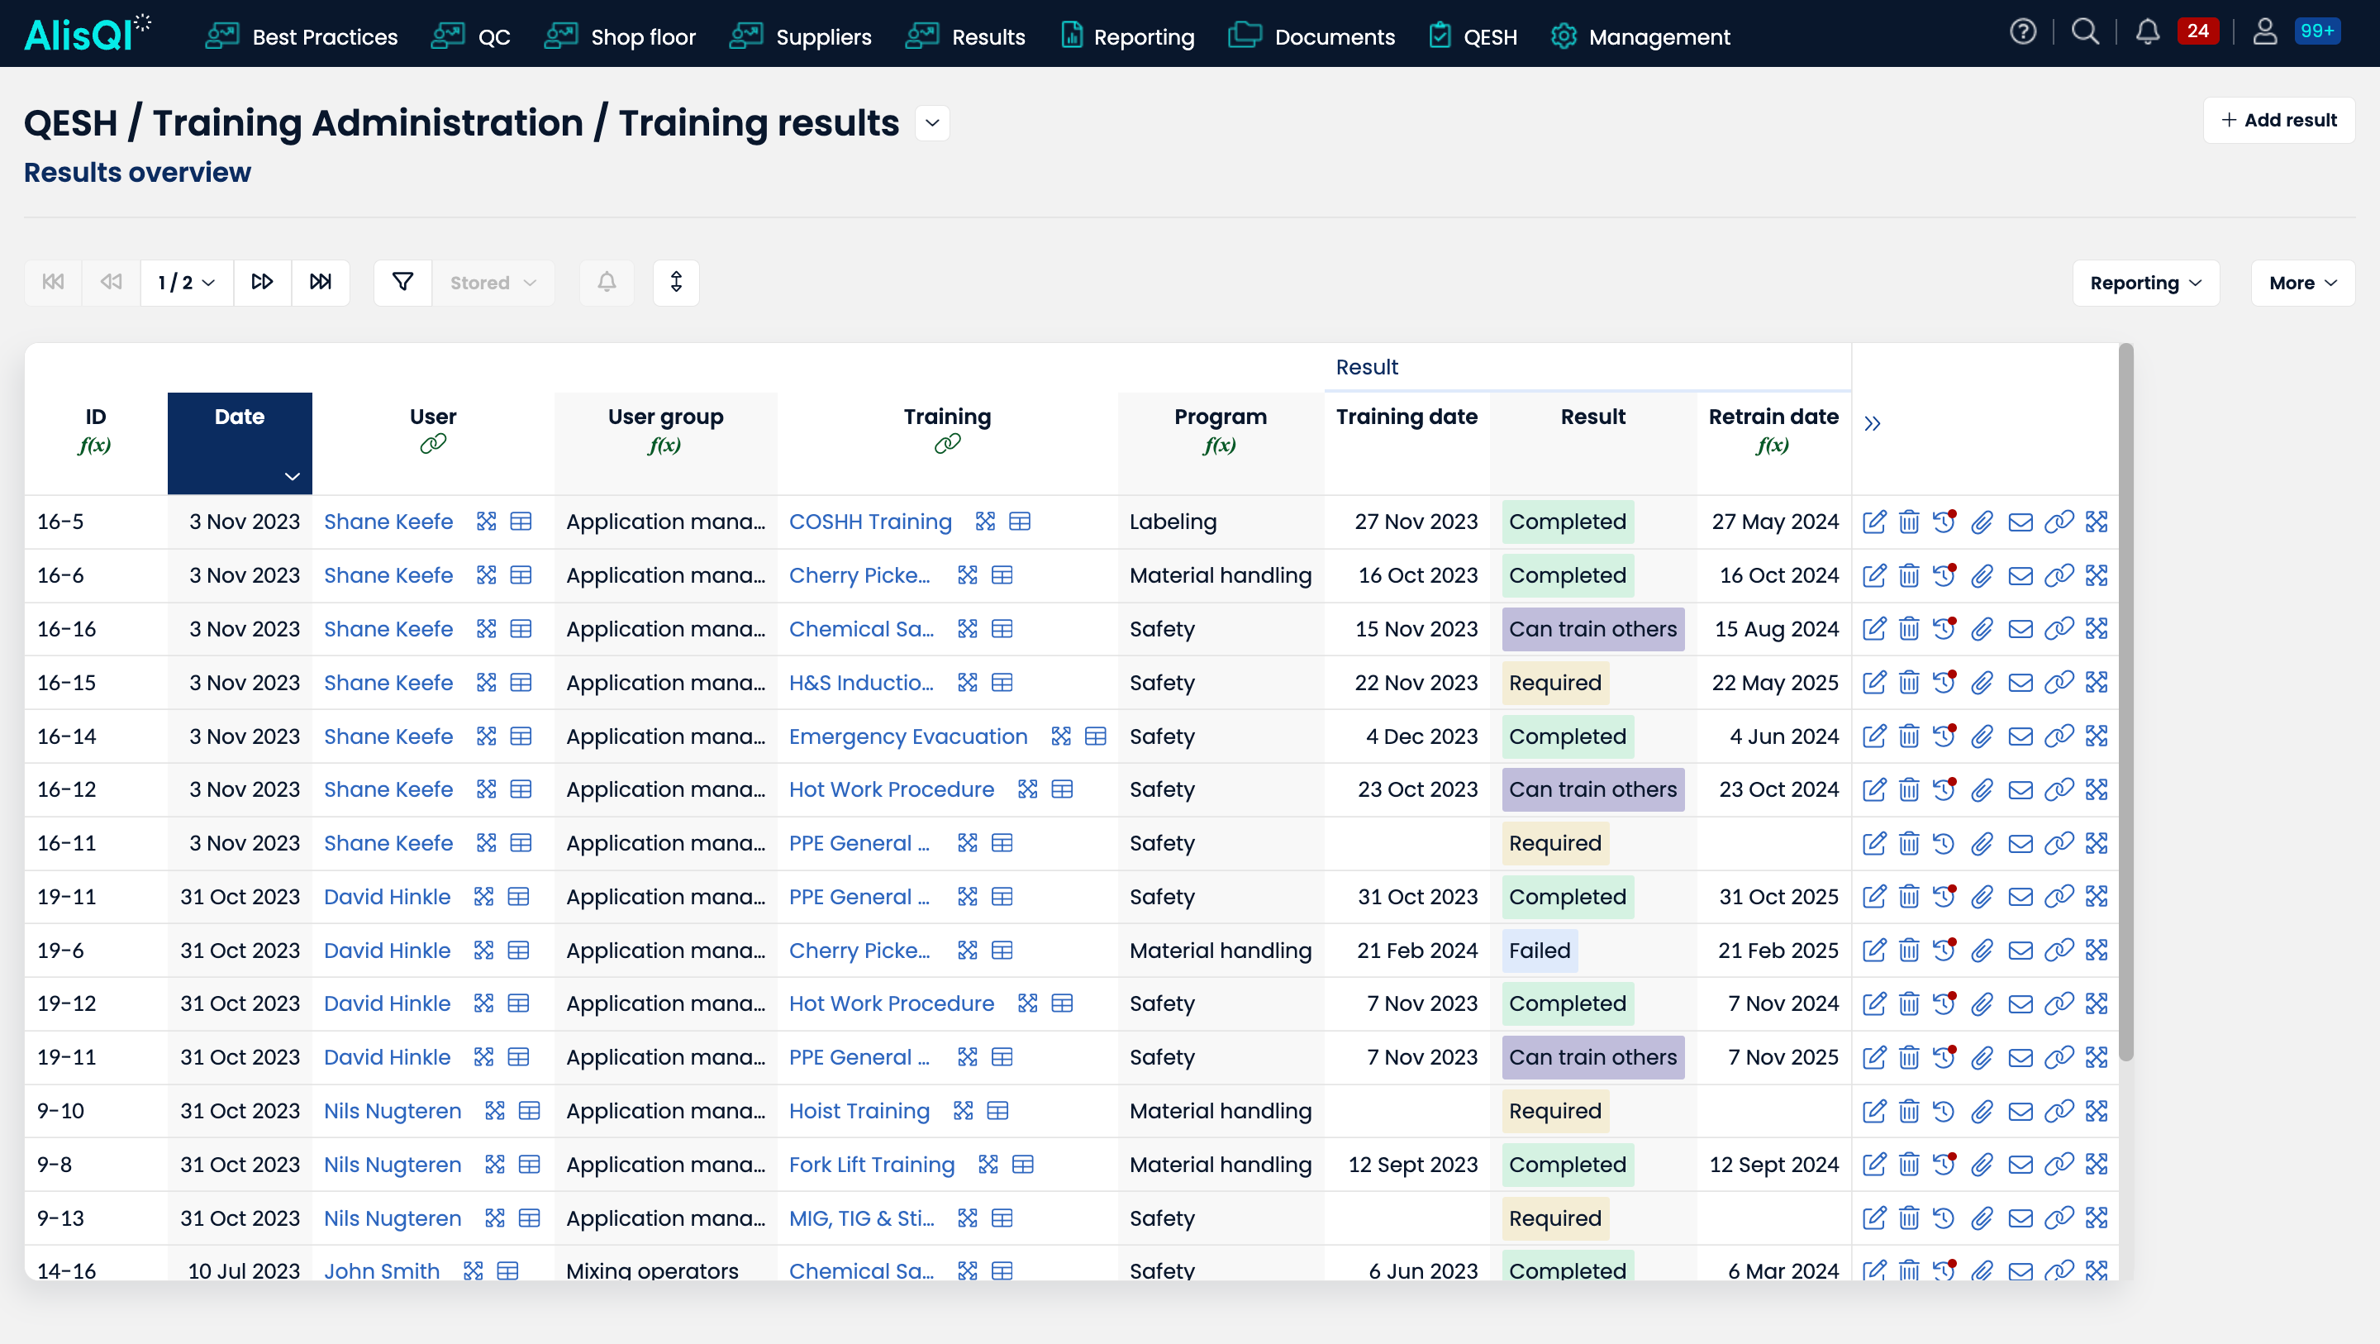
Task: Delete result row 16-6 with trash icon
Action: coord(1909,576)
